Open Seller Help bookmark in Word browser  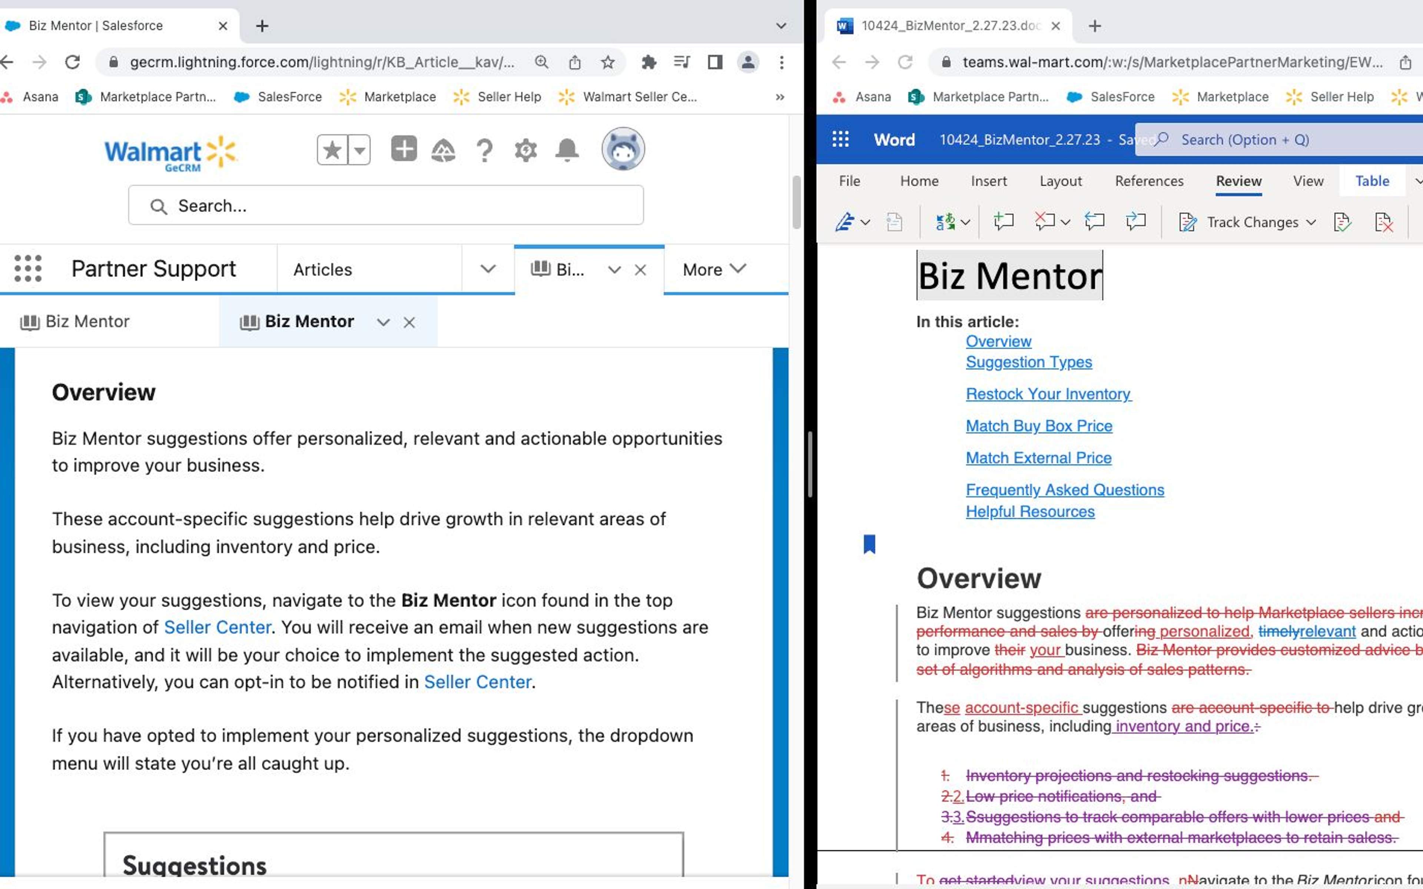tap(1330, 96)
